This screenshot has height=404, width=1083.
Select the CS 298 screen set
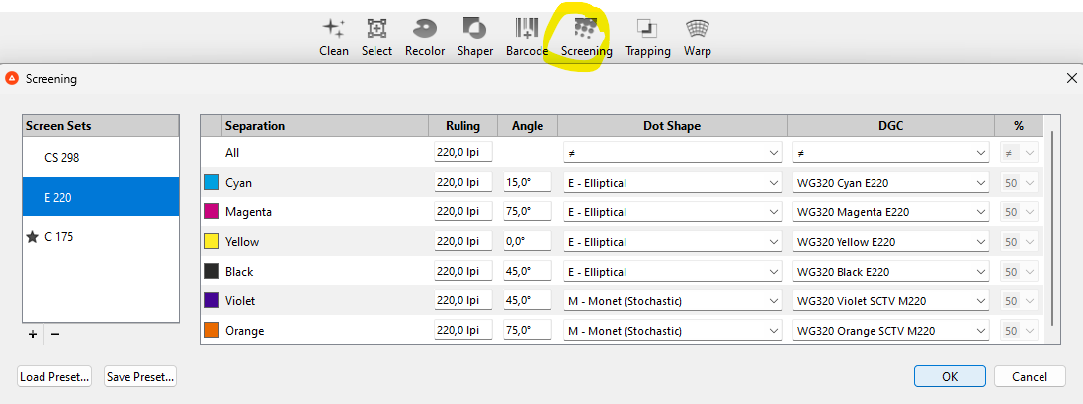pos(101,158)
